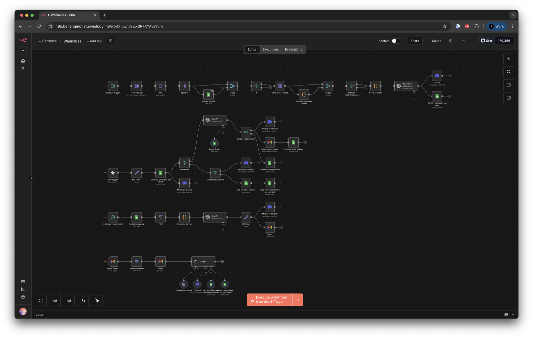This screenshot has height=338, width=533.
Task: Switch to the Evaluations tab
Action: (x=293, y=49)
